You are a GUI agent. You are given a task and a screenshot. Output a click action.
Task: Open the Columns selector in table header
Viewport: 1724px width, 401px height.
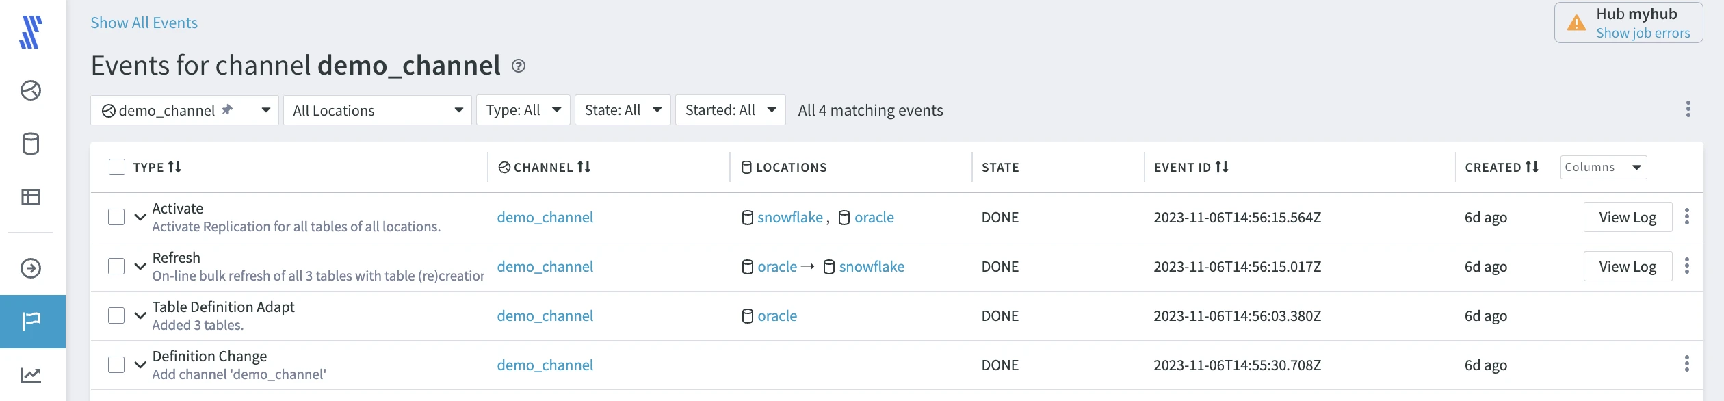(x=1603, y=167)
